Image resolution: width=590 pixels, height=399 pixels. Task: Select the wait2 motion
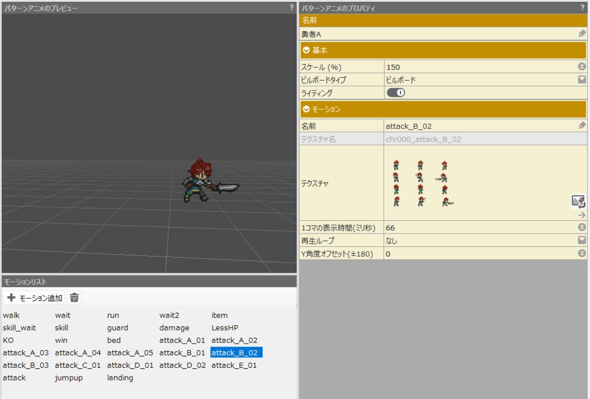point(169,315)
